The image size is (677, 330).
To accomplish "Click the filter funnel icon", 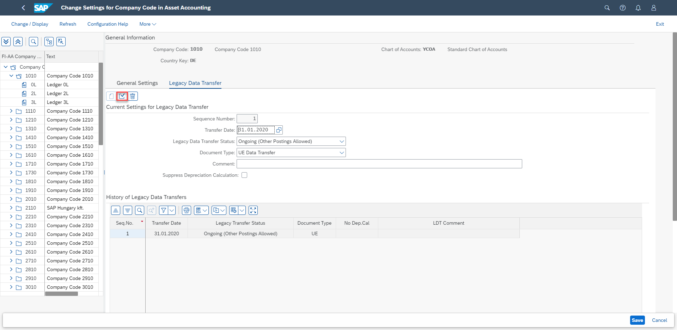I will pyautogui.click(x=164, y=210).
